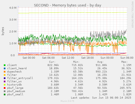Click the '0.0' y-axis tick label
This screenshot has height=104, width=135.
pos(13,55)
